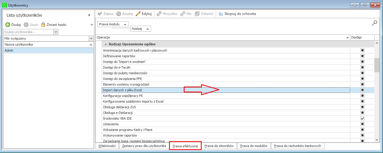
Task: Collapse the Rodzaj: Uprawnienia ogólne group
Action: pyautogui.click(x=105, y=44)
